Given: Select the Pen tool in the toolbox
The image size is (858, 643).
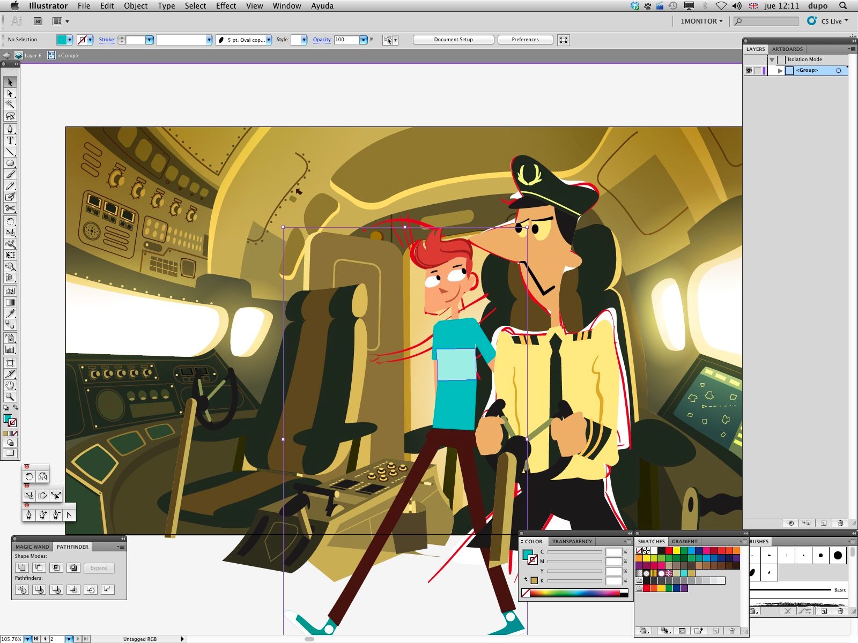Looking at the screenshot, I should (10, 129).
